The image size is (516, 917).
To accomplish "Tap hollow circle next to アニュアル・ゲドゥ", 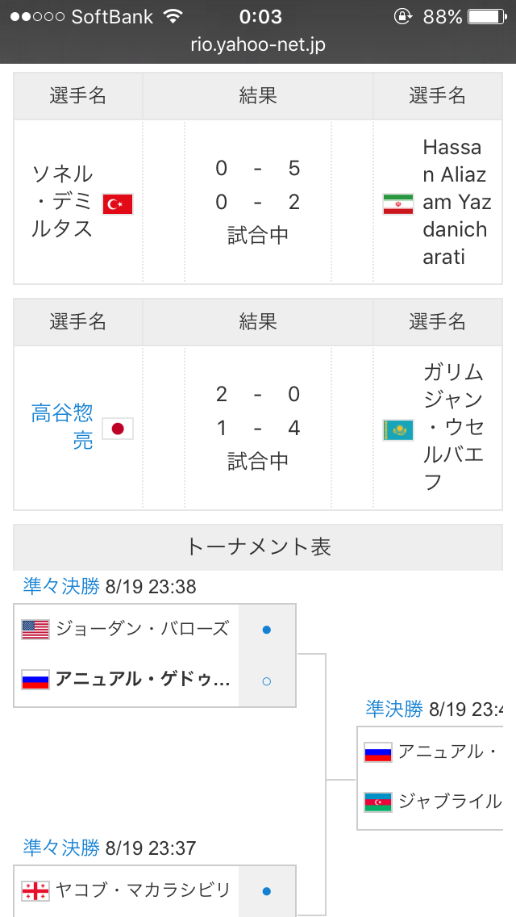I will [267, 680].
